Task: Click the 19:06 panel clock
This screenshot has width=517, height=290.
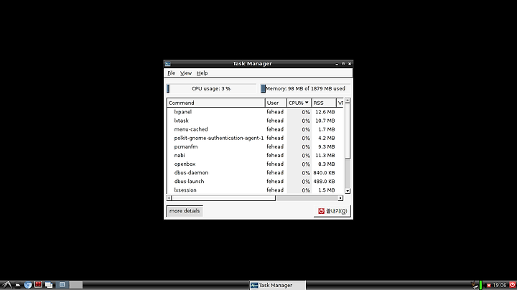Action: pos(500,285)
